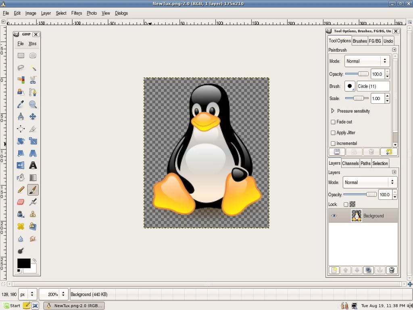
Task: Create a new layer button
Action: 334,270
